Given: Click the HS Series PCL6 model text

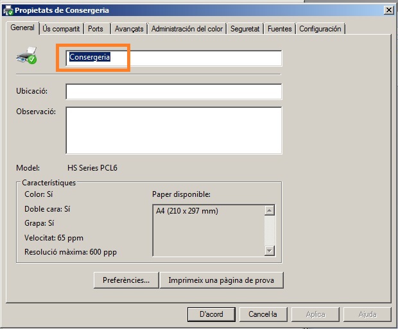Looking at the screenshot, I should [92, 168].
